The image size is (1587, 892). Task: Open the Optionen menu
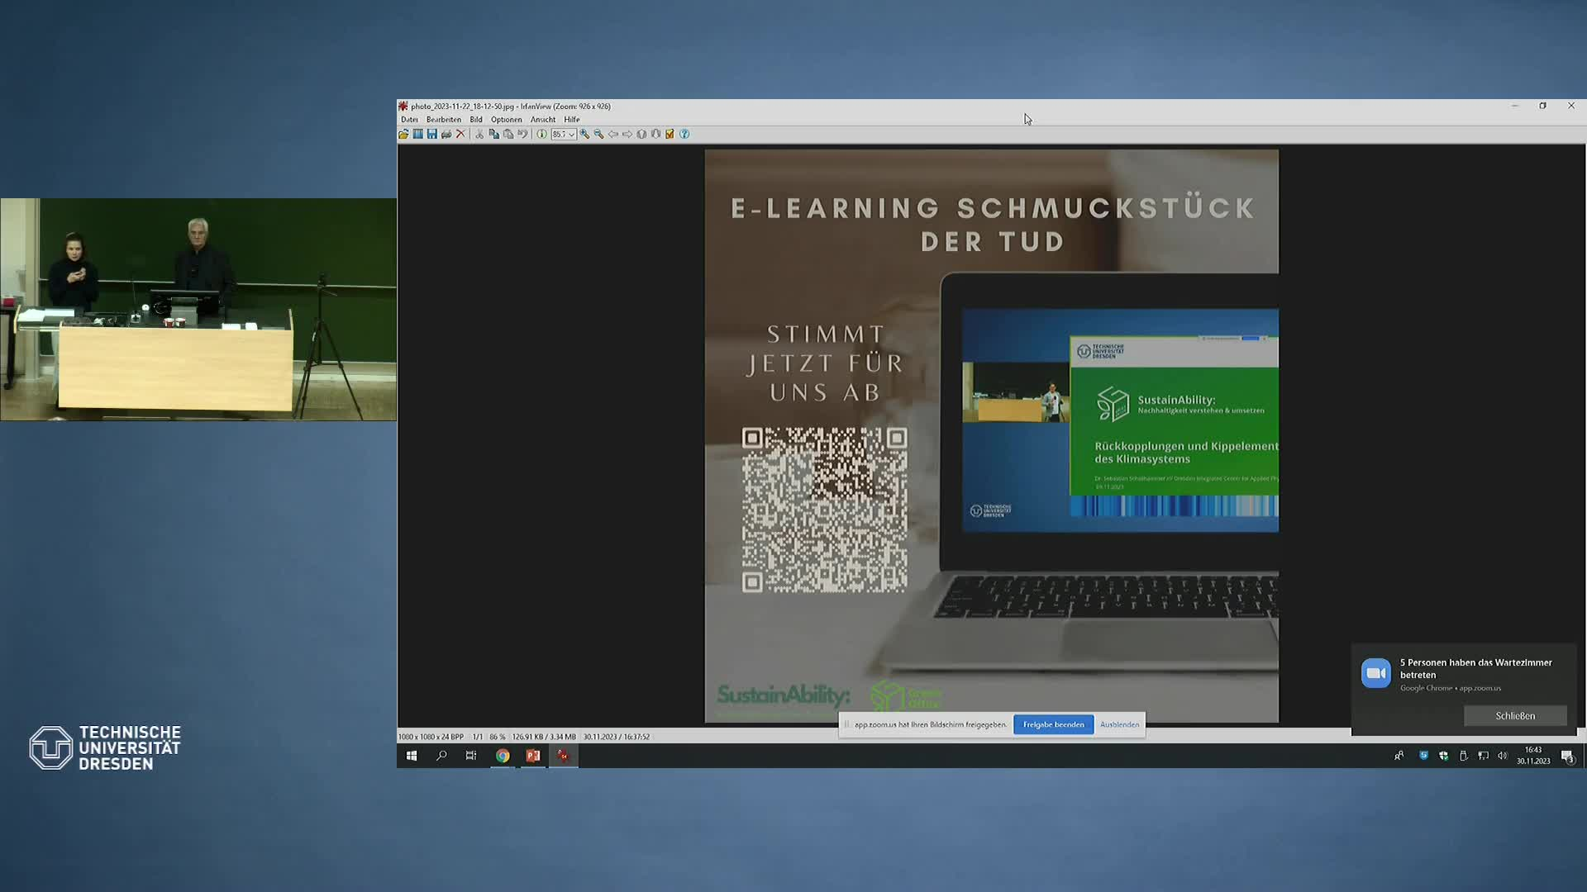click(506, 120)
